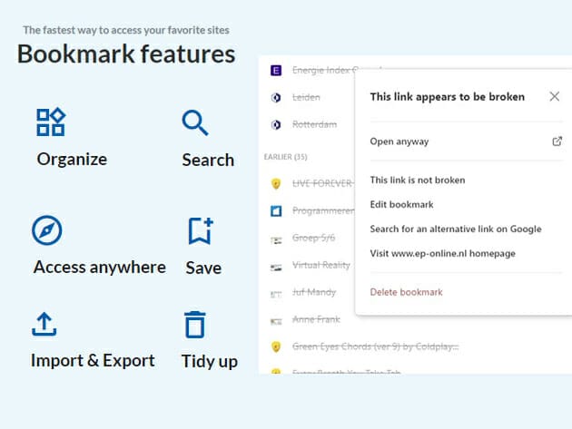Viewport: 572px width, 429px height.
Task: Click the Save bookmark-plus icon
Action: (x=200, y=230)
